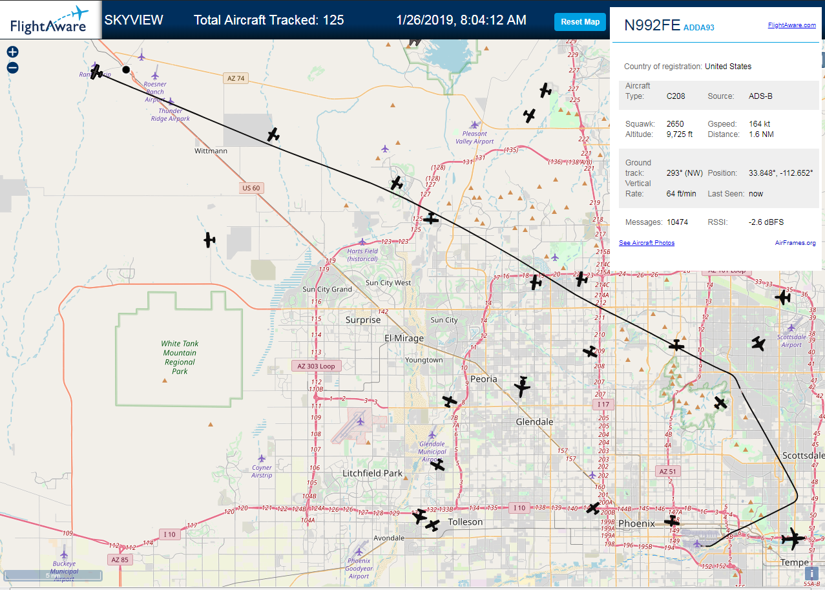Click the ground track value 293° (NW)
825x590 pixels.
(x=685, y=174)
